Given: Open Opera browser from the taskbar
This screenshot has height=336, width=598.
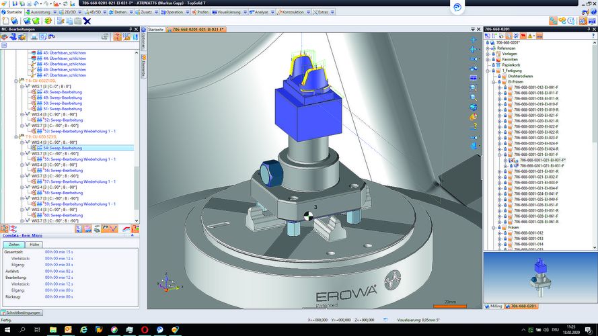Looking at the screenshot, I should 145,330.
